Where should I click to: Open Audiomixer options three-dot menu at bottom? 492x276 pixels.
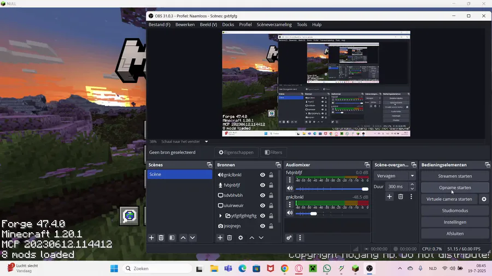tap(300, 238)
